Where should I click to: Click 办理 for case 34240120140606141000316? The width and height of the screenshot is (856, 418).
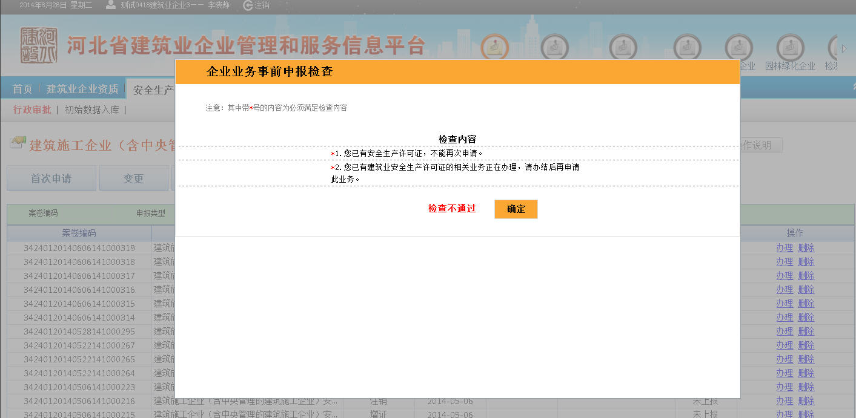tap(785, 290)
